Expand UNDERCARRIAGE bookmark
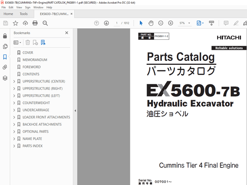Screen dimensions: 247x185 tap(14, 110)
